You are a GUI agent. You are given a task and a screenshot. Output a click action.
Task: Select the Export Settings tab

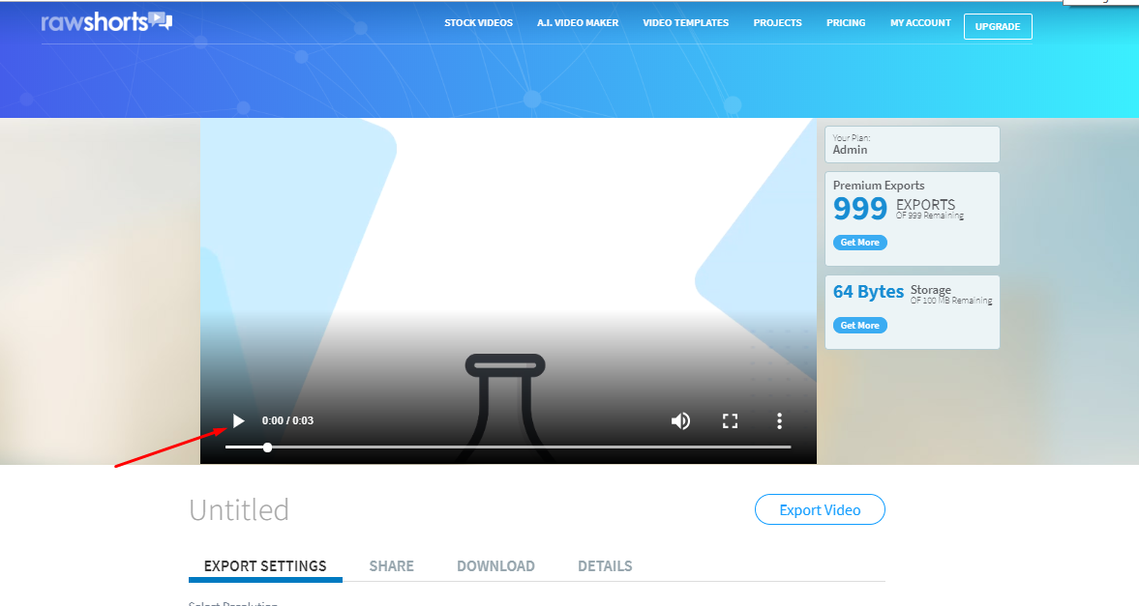pos(265,566)
